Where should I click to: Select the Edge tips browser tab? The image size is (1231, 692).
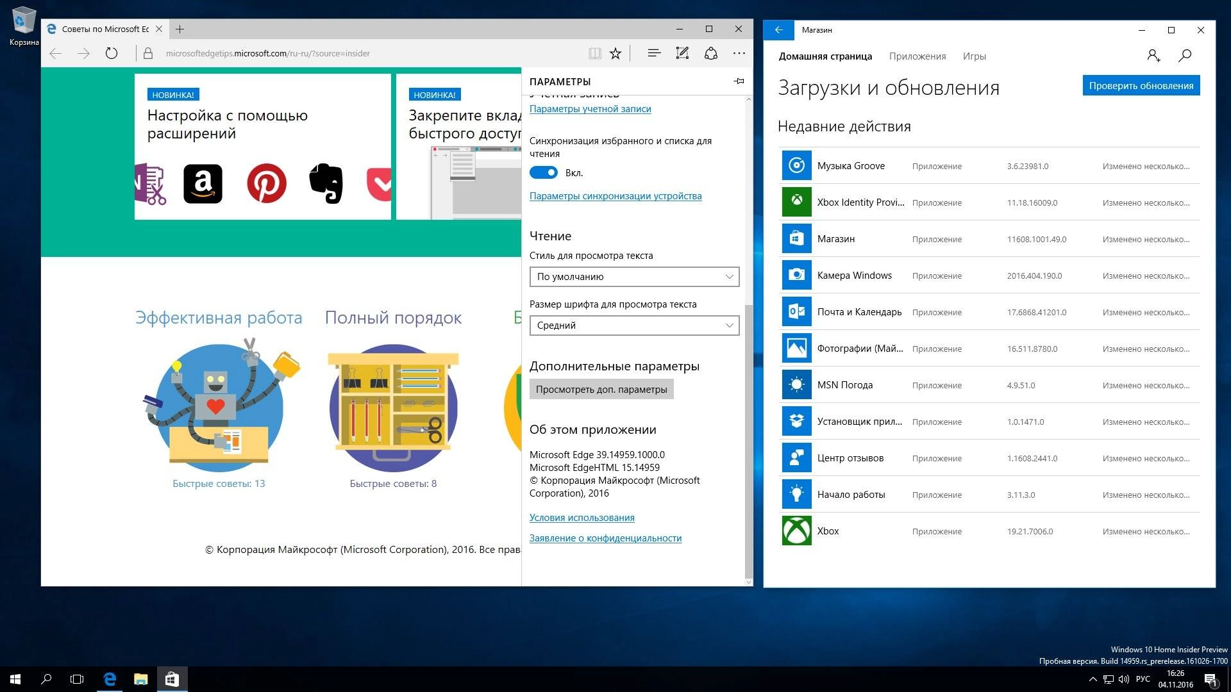(x=106, y=29)
